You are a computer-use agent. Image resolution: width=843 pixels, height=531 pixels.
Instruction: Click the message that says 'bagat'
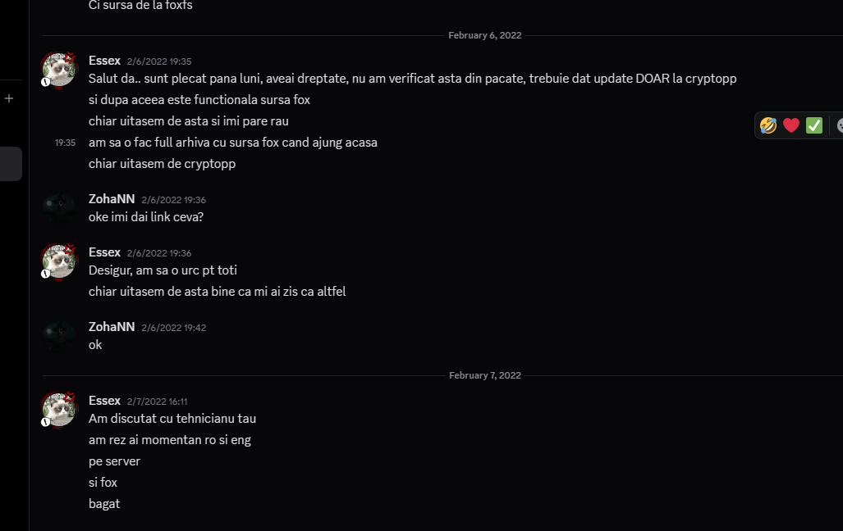[104, 503]
